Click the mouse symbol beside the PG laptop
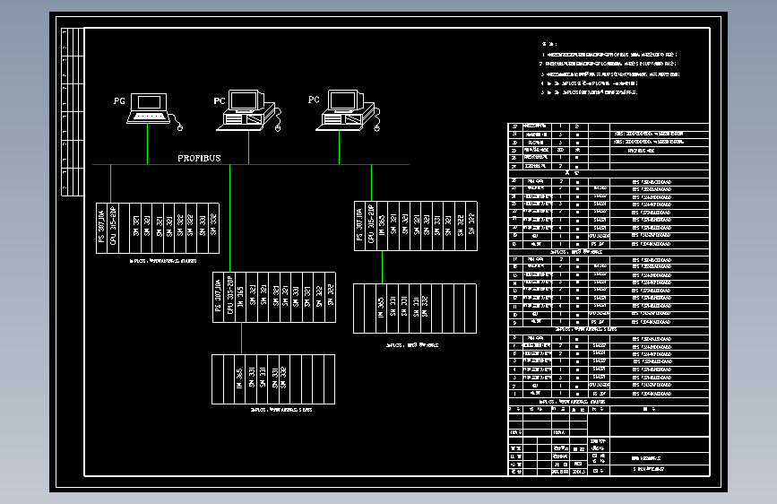The height and width of the screenshot is (504, 777). [x=179, y=127]
